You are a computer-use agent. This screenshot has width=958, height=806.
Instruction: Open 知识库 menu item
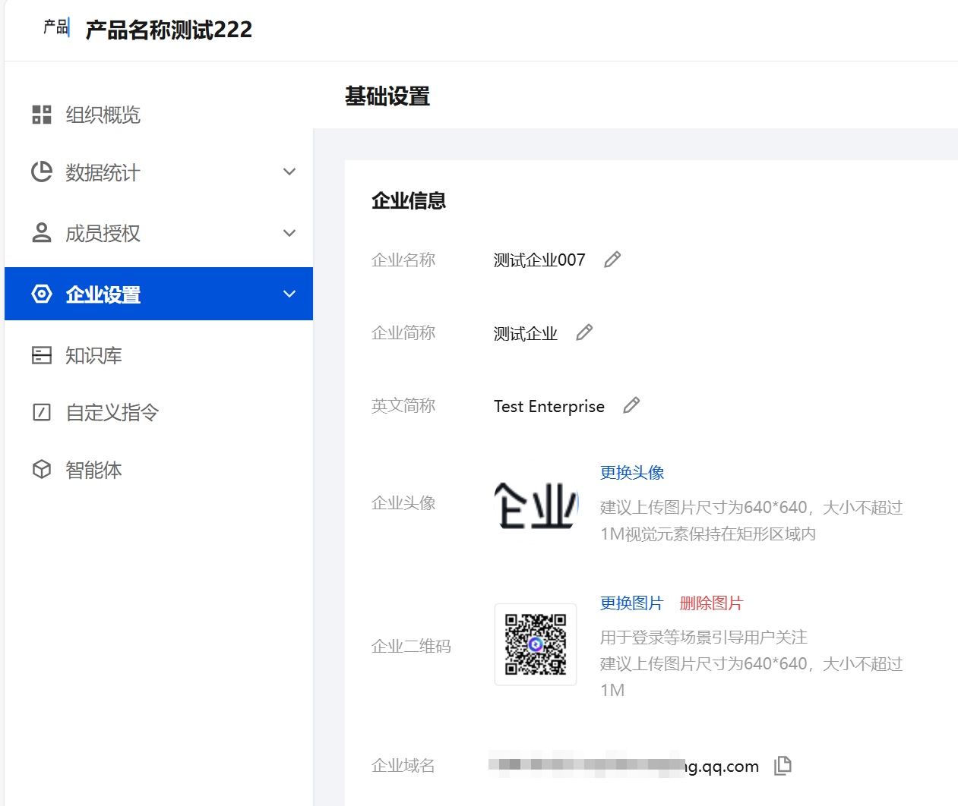(x=94, y=355)
